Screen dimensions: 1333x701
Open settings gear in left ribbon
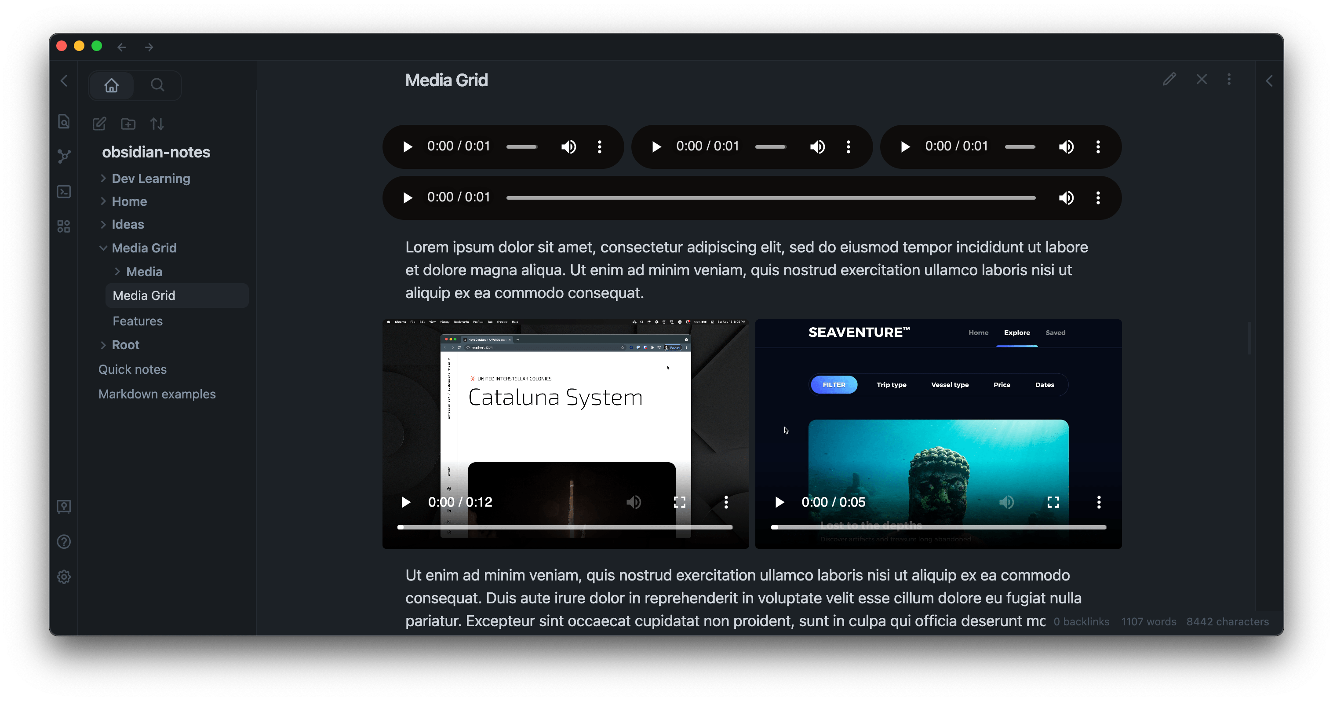pyautogui.click(x=64, y=577)
